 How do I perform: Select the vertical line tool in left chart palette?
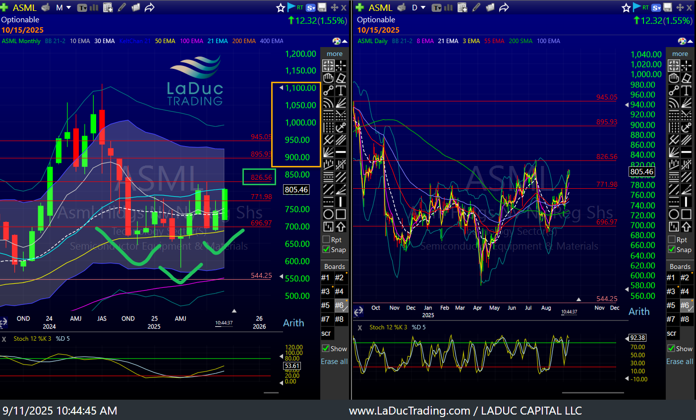pyautogui.click(x=341, y=202)
